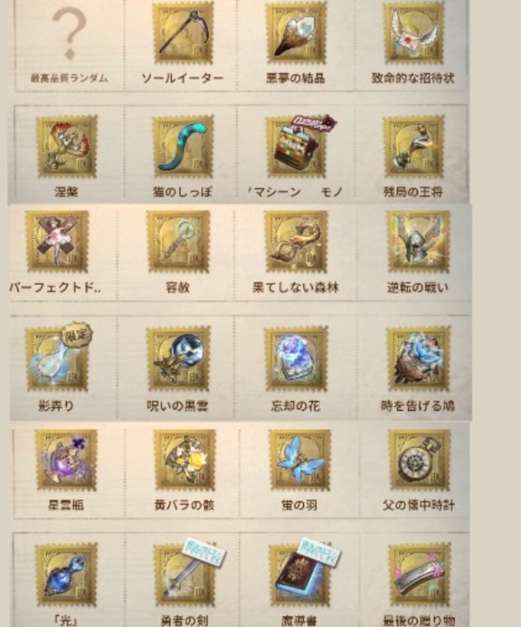Click the 最高品質ランダム question mark
Screen dimensions: 521x627
pos(69,33)
